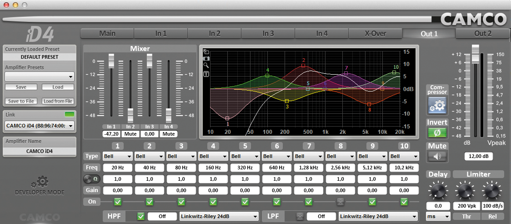Screen dimensions: 511x224
Task: Switch to the Out 2 tab
Action: click(x=482, y=33)
